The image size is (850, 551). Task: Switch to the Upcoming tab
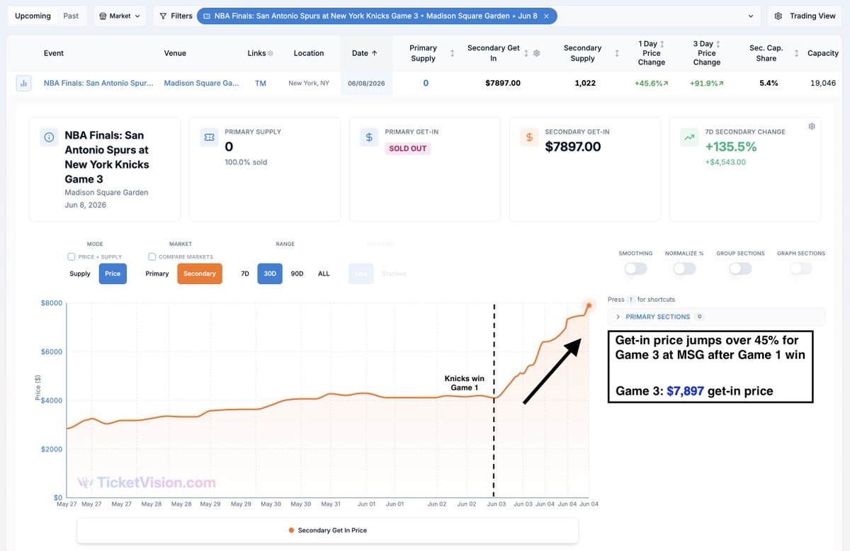click(33, 16)
